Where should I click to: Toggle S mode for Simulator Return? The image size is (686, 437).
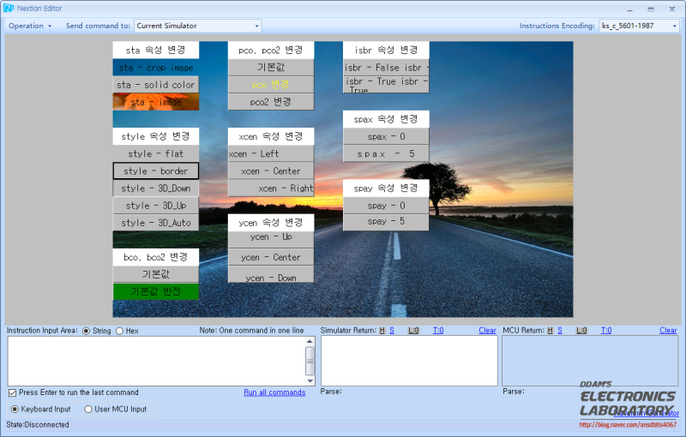tap(392, 331)
